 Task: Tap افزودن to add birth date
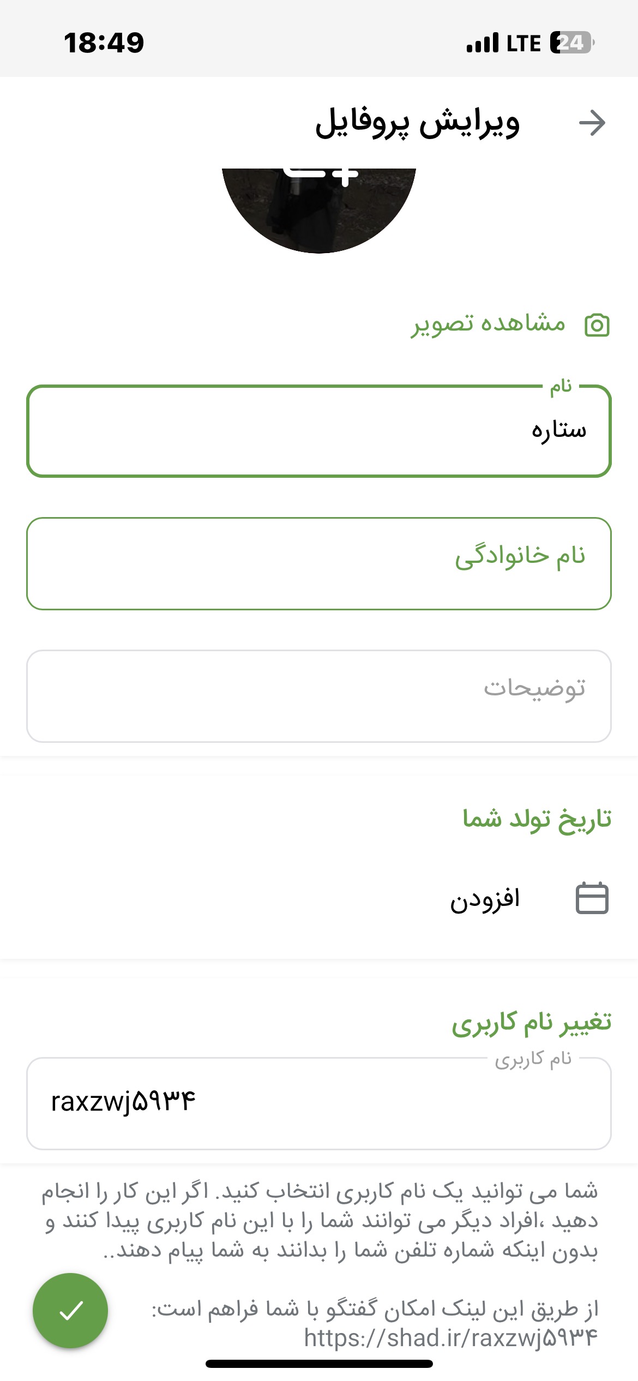pyautogui.click(x=485, y=899)
